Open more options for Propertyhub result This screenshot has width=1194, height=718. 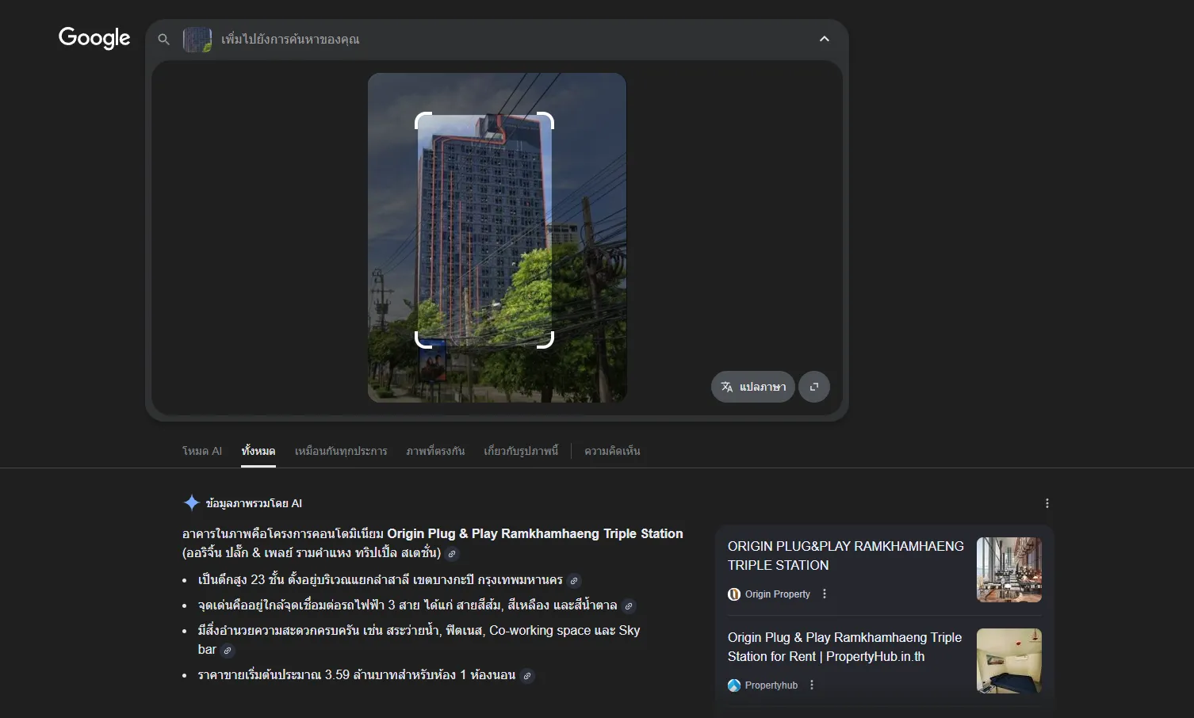[812, 685]
